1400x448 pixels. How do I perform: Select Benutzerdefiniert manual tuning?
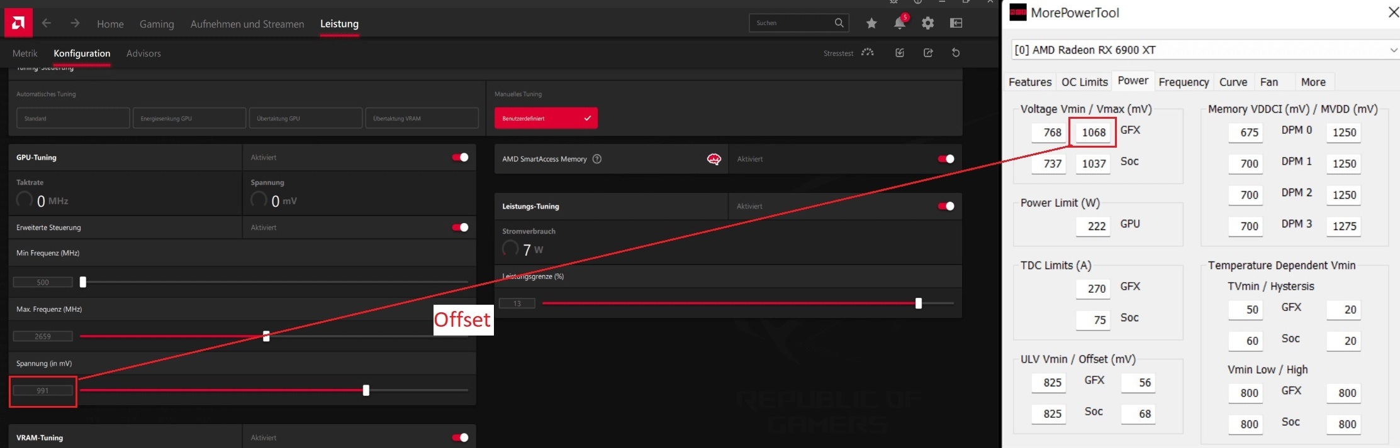(x=546, y=118)
